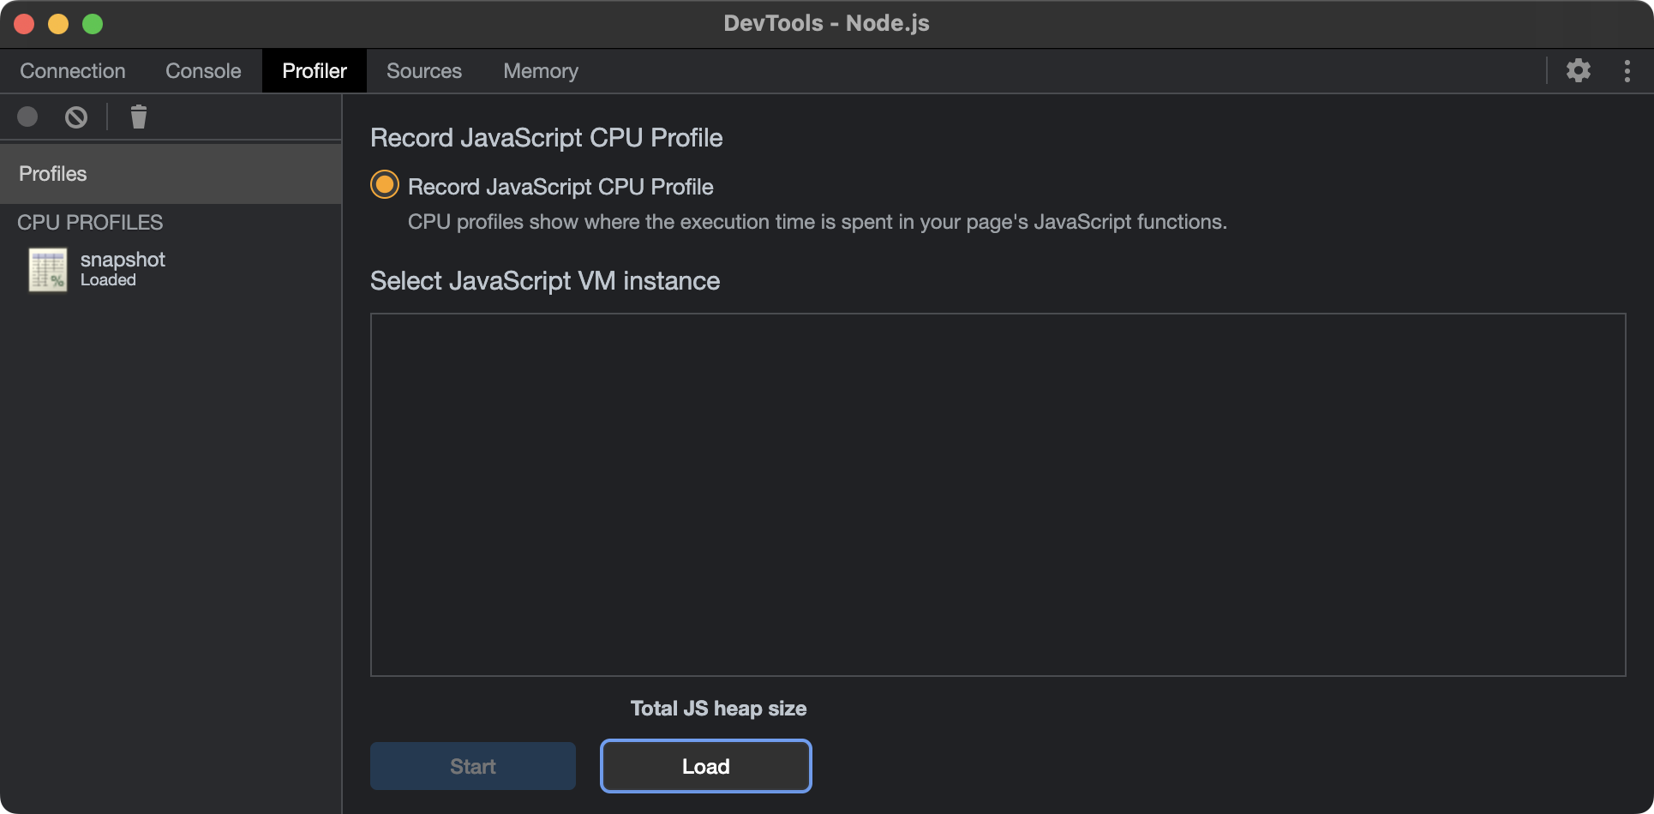The height and width of the screenshot is (814, 1654).
Task: Open the loaded snapshot profile entry
Action: 122,269
